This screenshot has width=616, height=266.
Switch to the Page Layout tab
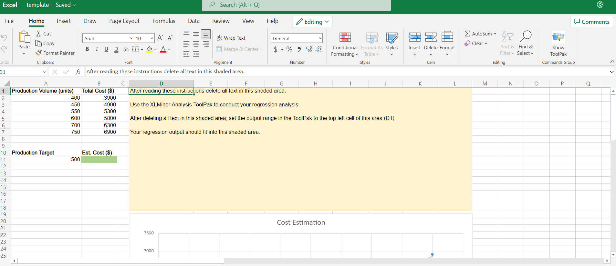(x=124, y=21)
